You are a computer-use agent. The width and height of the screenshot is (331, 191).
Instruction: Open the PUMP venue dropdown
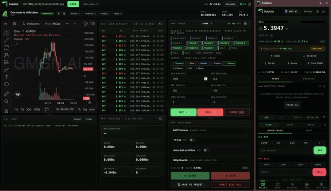[x=207, y=23]
